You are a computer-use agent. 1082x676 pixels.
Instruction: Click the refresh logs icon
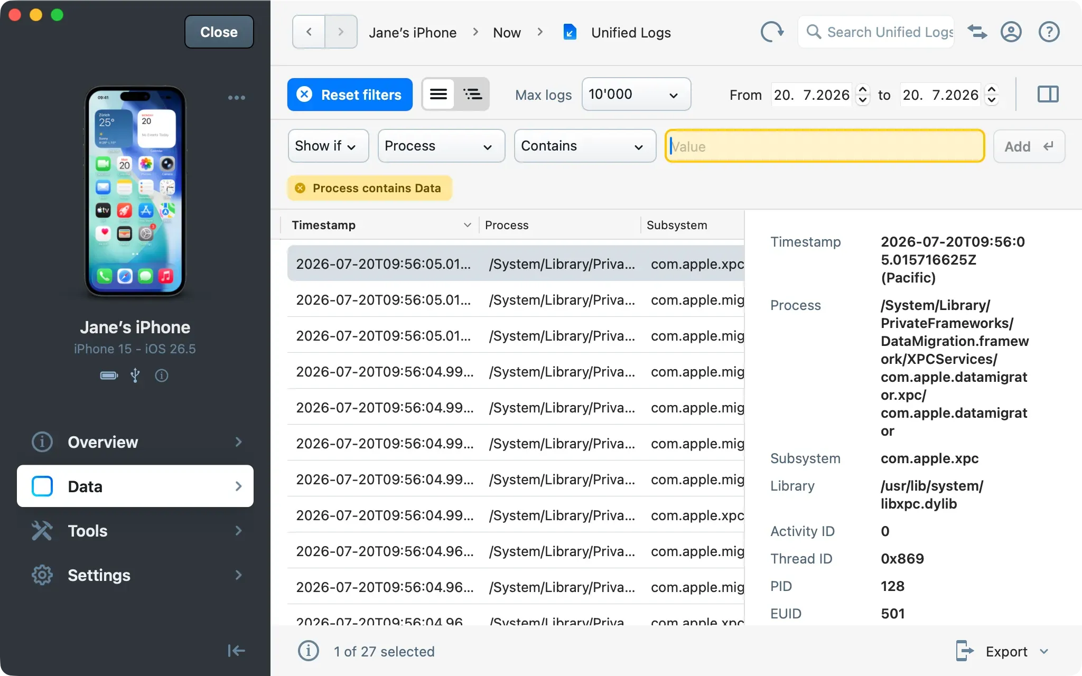click(772, 32)
